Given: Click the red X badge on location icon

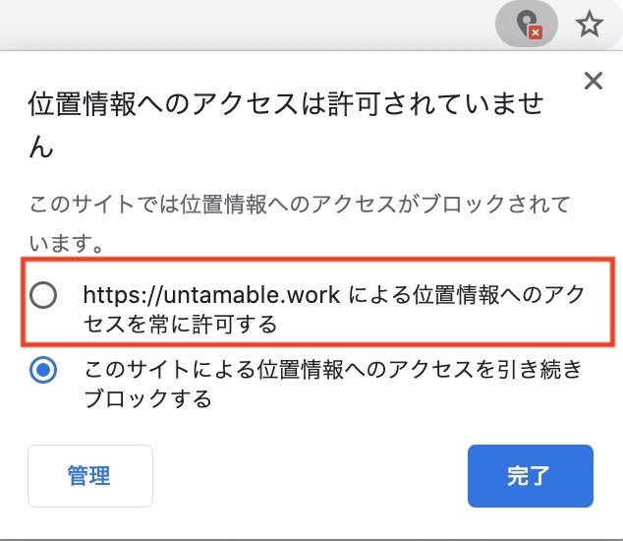Looking at the screenshot, I should [537, 32].
